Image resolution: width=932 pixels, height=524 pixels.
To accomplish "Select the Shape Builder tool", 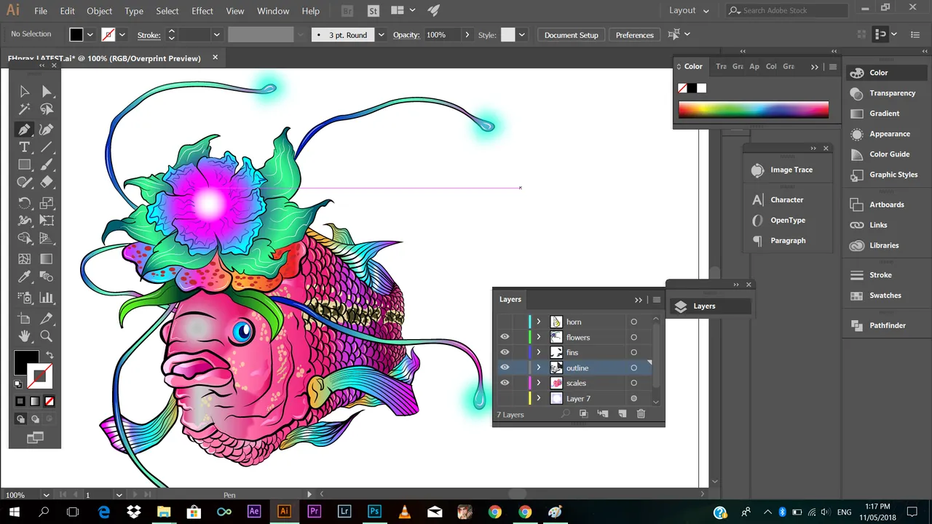I will 24,238.
